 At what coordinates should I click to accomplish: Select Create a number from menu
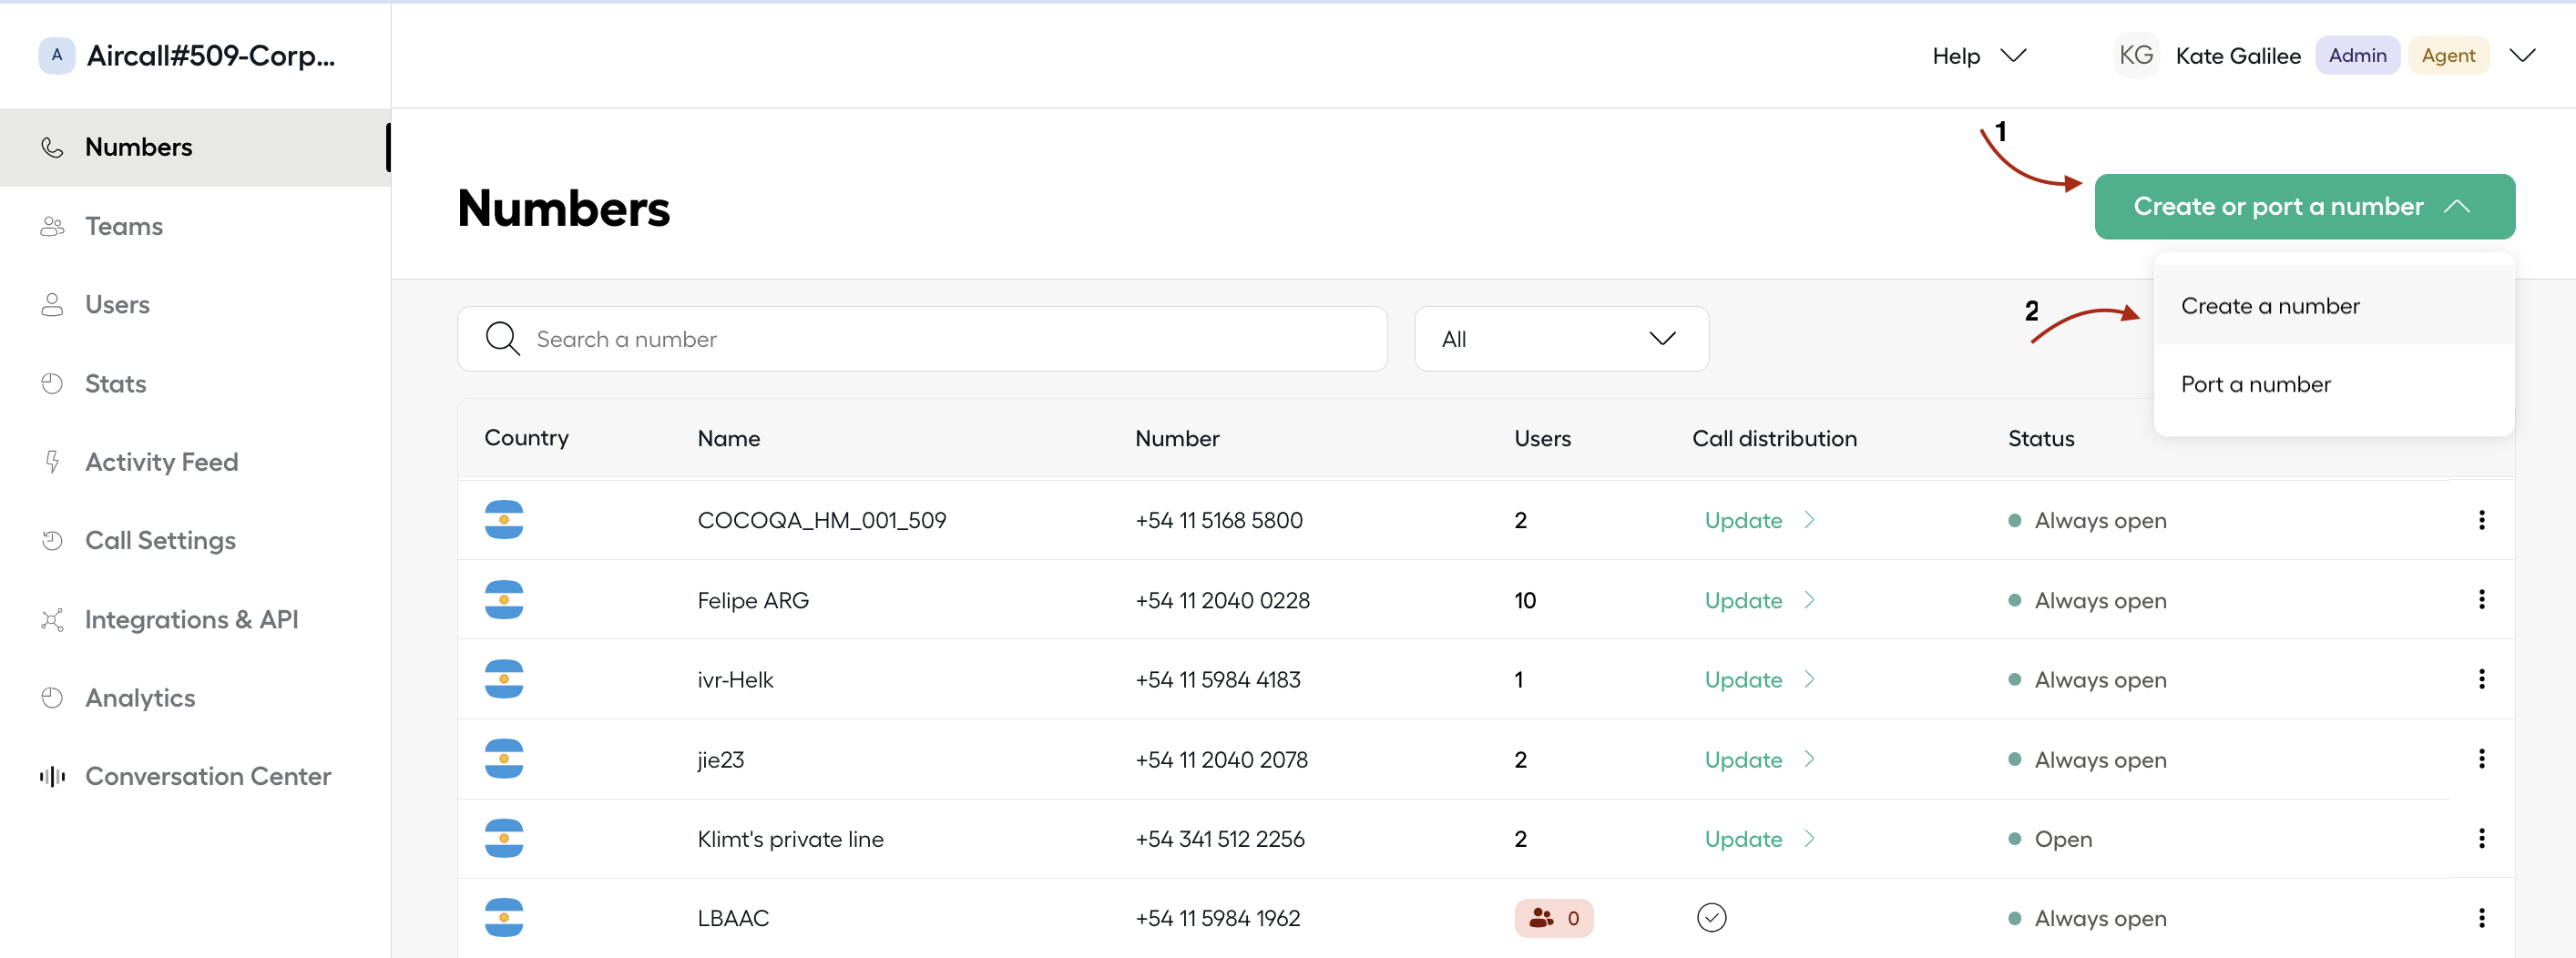(x=2333, y=305)
